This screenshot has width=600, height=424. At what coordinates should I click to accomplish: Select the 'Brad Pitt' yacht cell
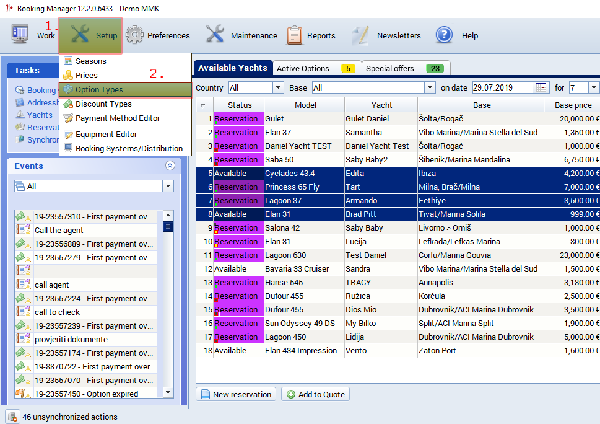pos(381,214)
